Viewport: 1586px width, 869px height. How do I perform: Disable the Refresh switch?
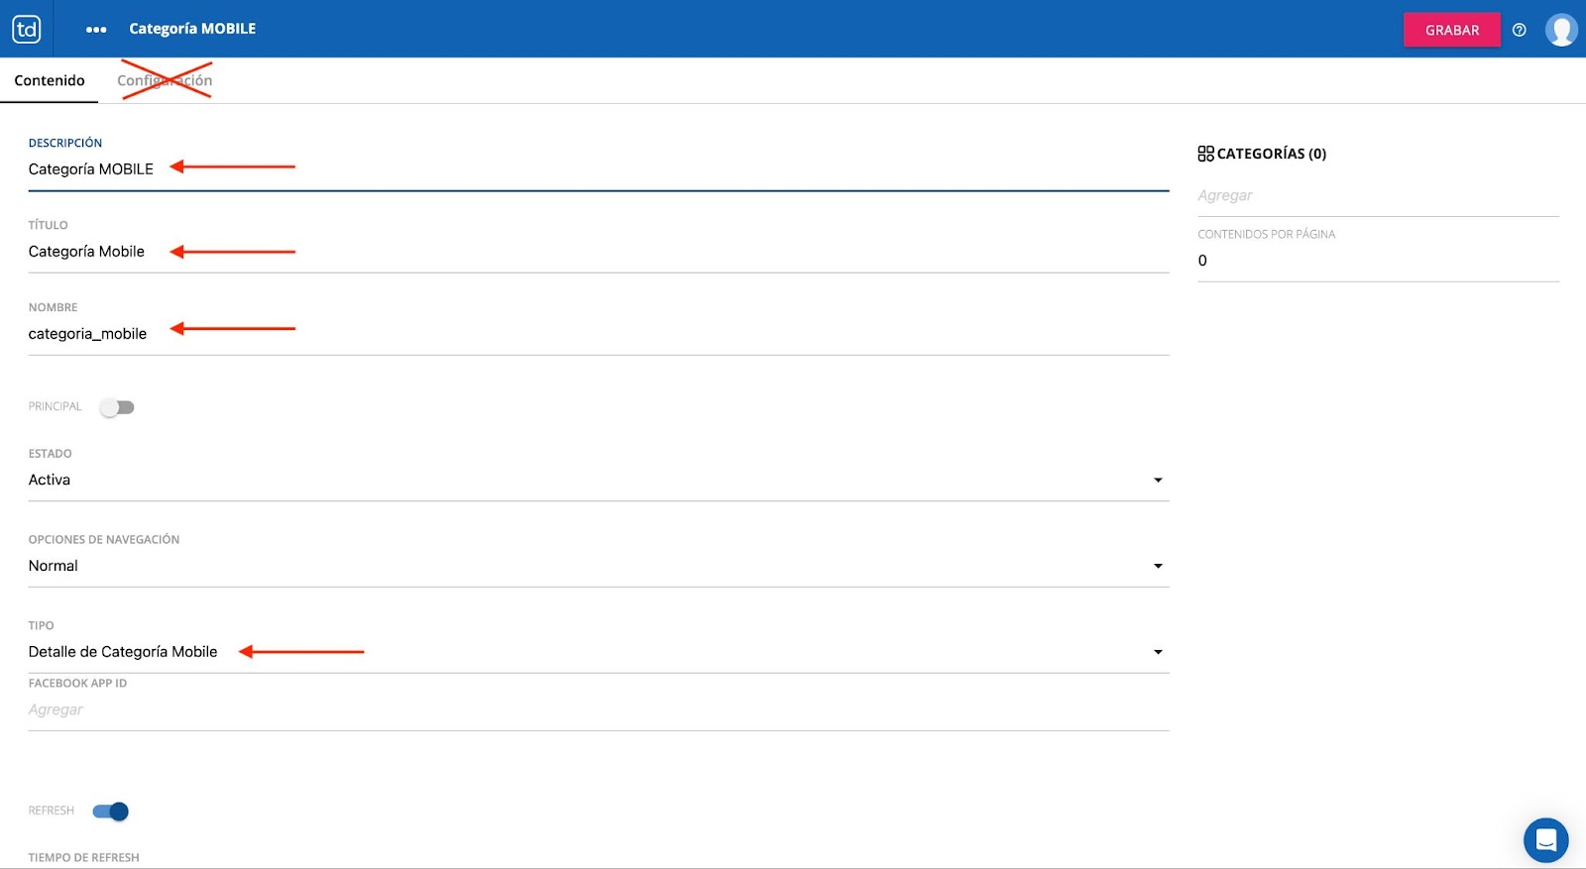[x=111, y=812]
